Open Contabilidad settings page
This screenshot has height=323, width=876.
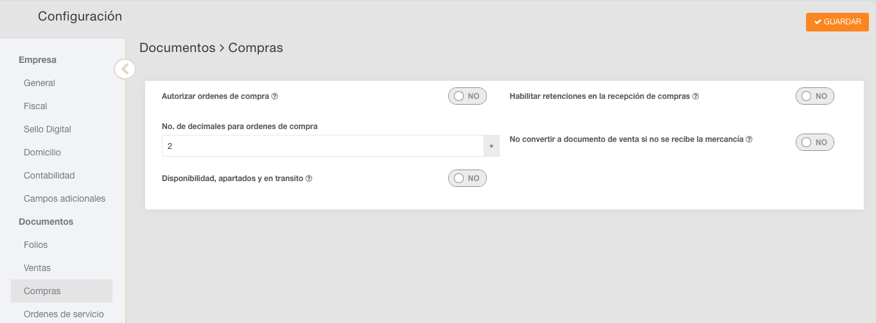coord(49,175)
